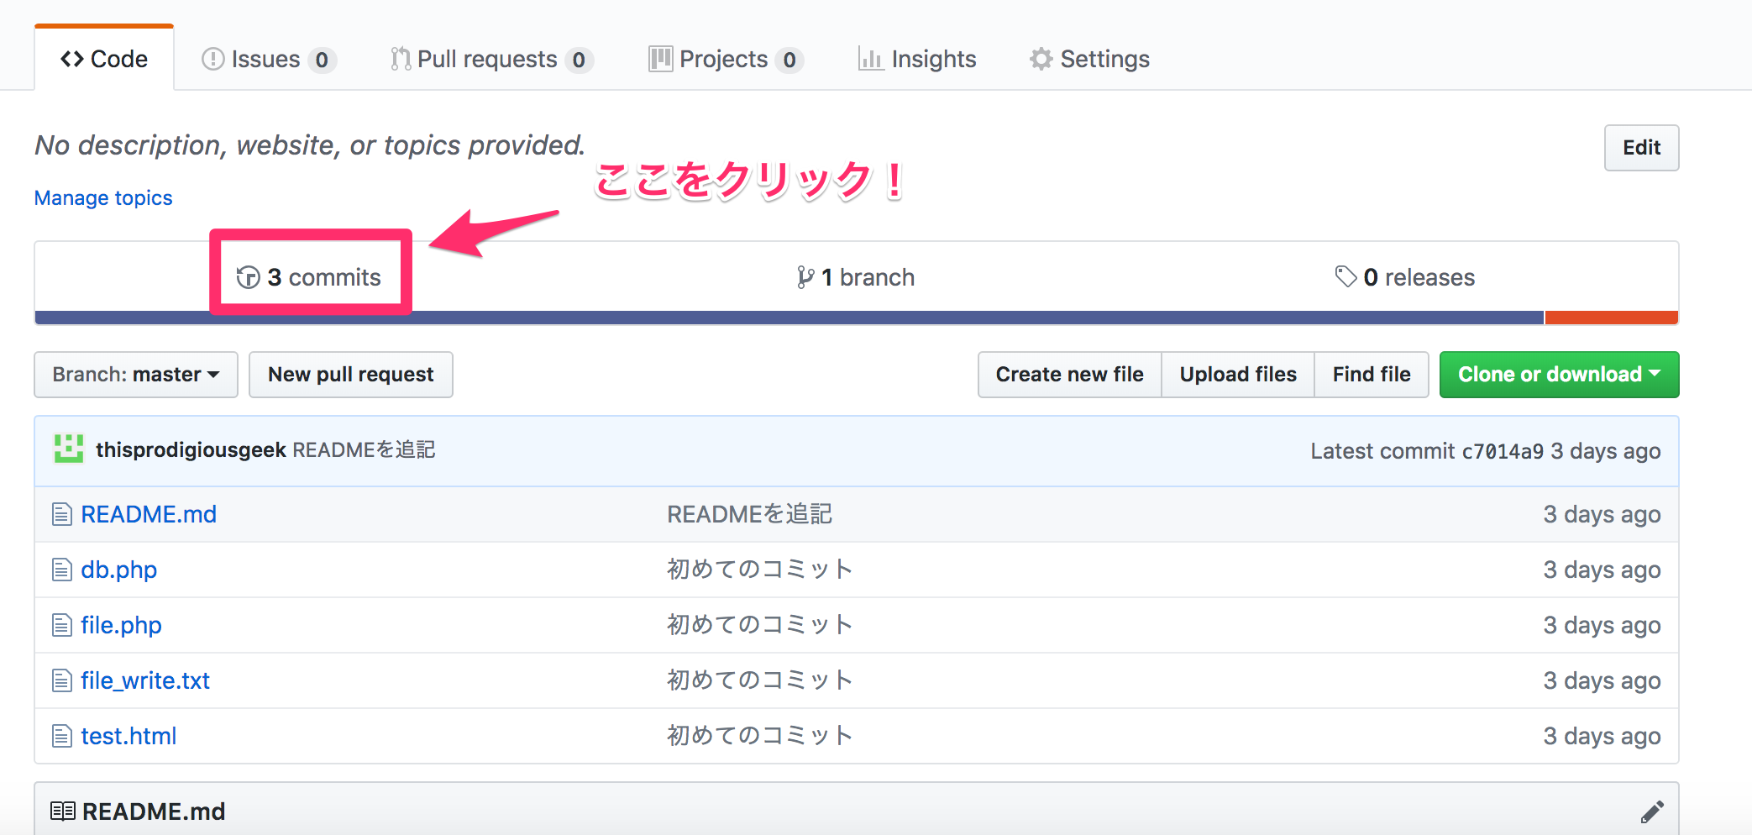This screenshot has width=1752, height=835.
Task: Expand the Branch: master dropdown
Action: point(136,375)
